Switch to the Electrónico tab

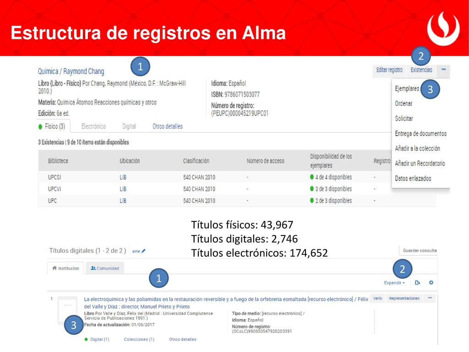click(93, 126)
